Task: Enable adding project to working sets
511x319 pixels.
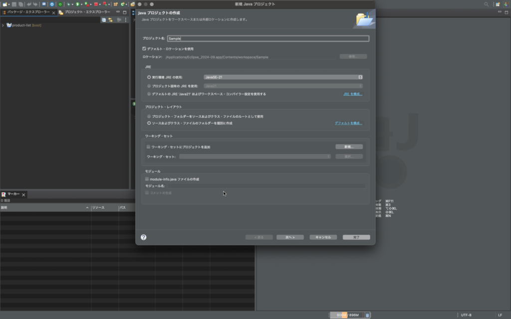Action: (x=148, y=147)
